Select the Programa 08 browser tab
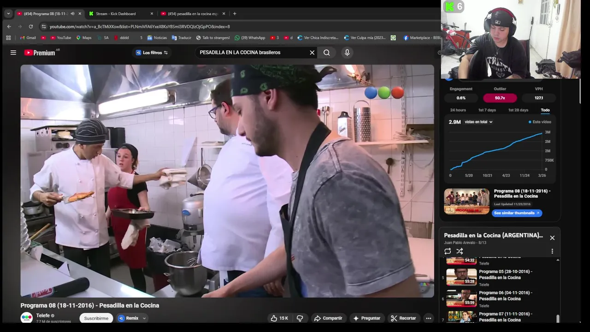The width and height of the screenshot is (590, 332). coord(42,14)
